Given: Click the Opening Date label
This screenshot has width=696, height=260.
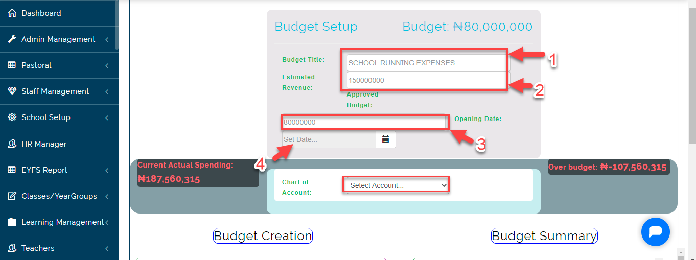Looking at the screenshot, I should pyautogui.click(x=478, y=119).
